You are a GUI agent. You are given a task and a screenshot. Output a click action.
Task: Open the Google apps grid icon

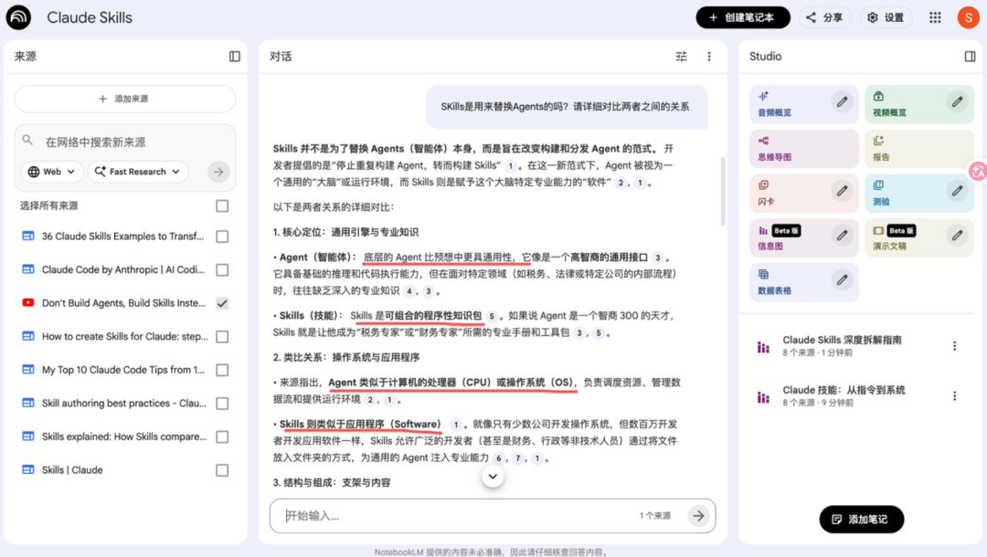point(935,17)
